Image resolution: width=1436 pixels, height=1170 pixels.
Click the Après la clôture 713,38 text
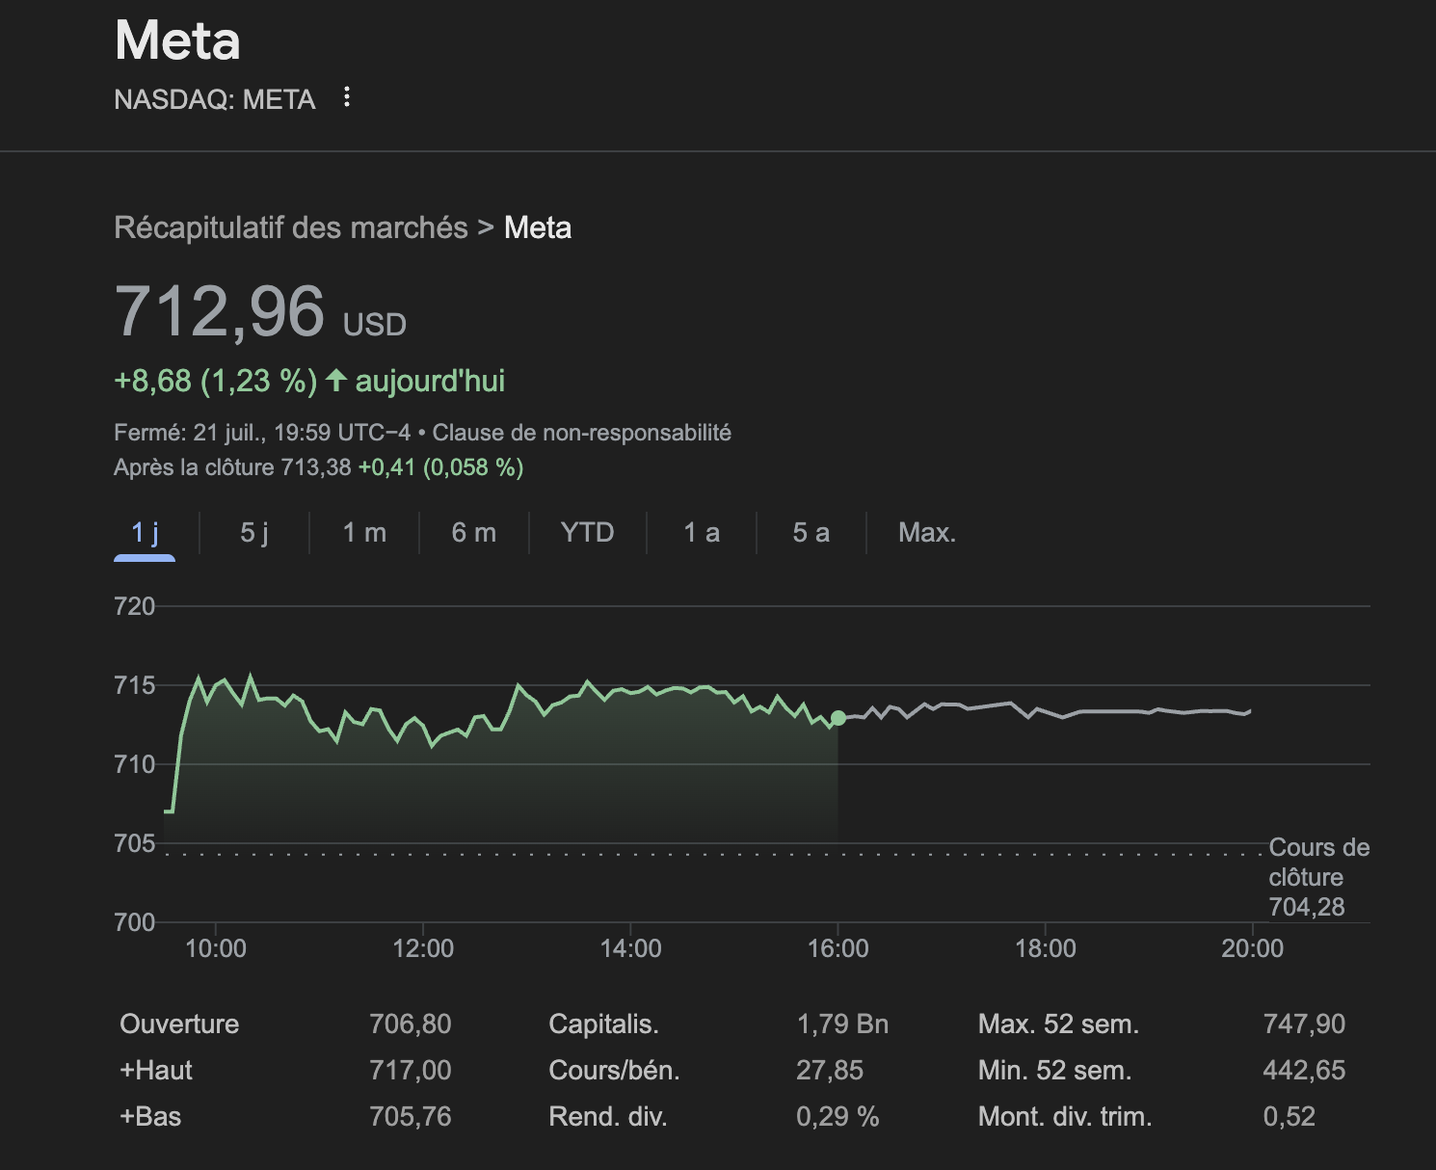click(x=232, y=467)
